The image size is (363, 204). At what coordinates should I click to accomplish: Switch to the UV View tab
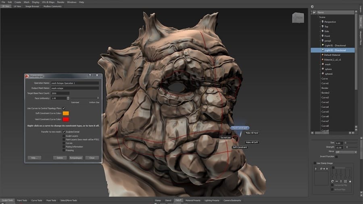17,6
